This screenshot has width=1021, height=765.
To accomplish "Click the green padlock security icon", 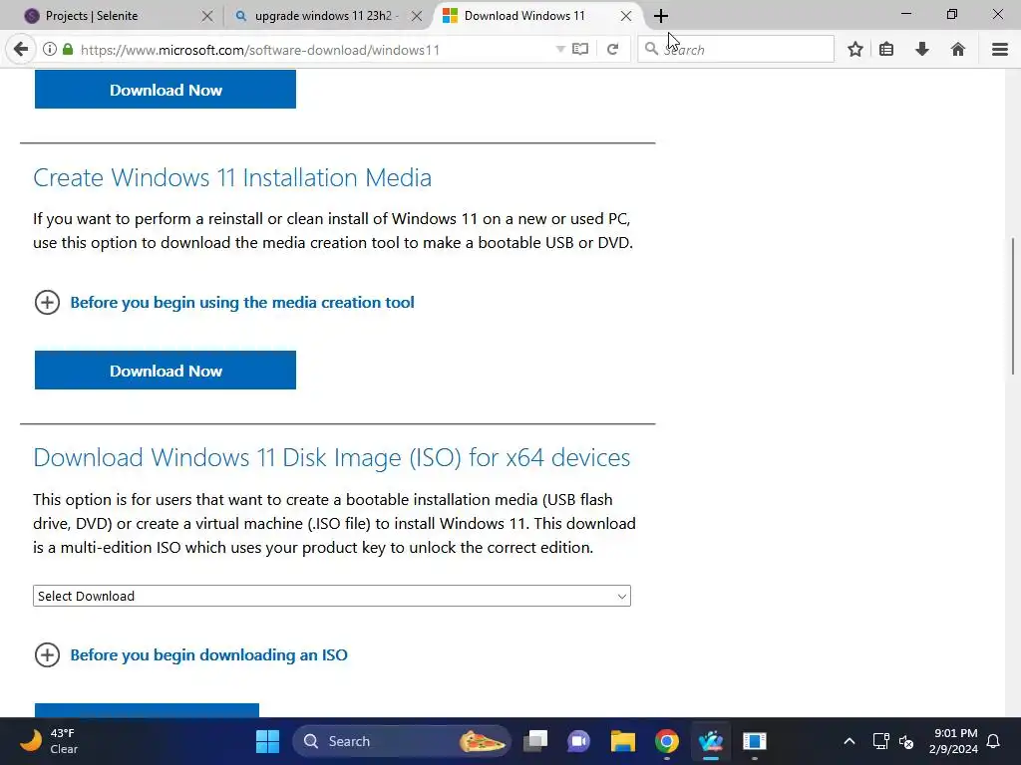I will pos(68,50).
